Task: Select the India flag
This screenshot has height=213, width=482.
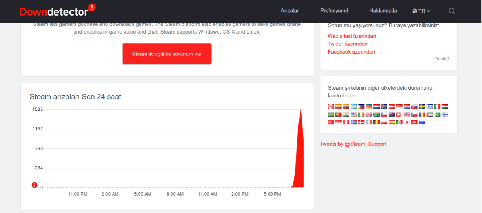Action: (346, 114)
